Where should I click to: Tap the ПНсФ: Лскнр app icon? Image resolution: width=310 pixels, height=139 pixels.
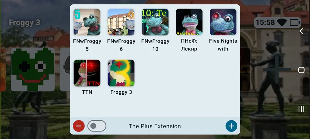pyautogui.click(x=189, y=22)
